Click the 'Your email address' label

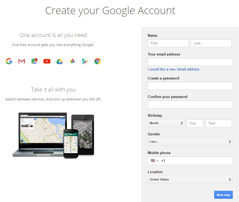tap(164, 54)
